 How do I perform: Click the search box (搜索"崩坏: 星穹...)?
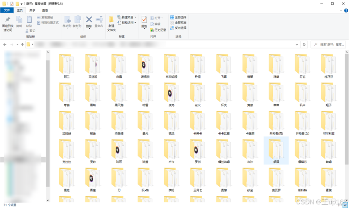[x=329, y=44]
